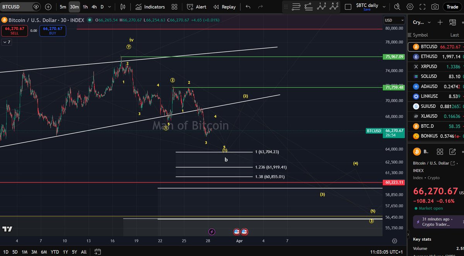
Task: Select the 1Y range at the bottom
Action: tap(65, 252)
